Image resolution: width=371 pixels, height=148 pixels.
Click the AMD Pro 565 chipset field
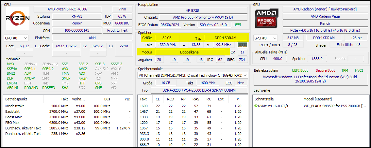203,18
